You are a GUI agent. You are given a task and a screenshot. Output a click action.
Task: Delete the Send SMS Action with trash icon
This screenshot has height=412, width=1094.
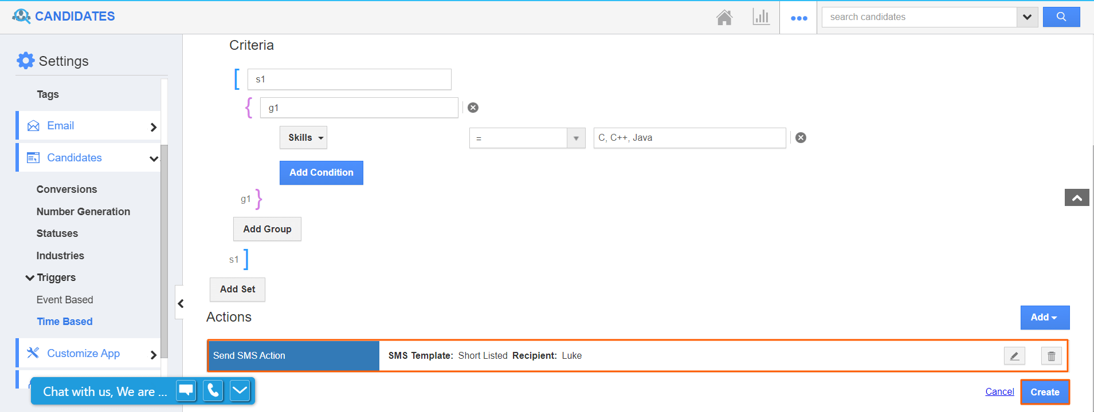pyautogui.click(x=1051, y=356)
